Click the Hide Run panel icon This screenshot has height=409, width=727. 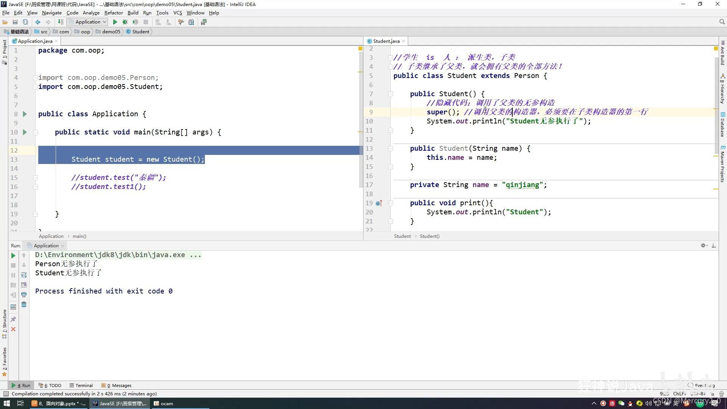[714, 245]
